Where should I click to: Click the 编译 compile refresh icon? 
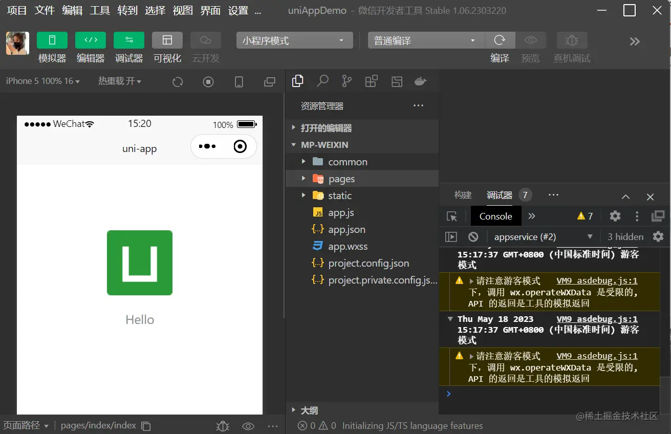click(x=500, y=40)
